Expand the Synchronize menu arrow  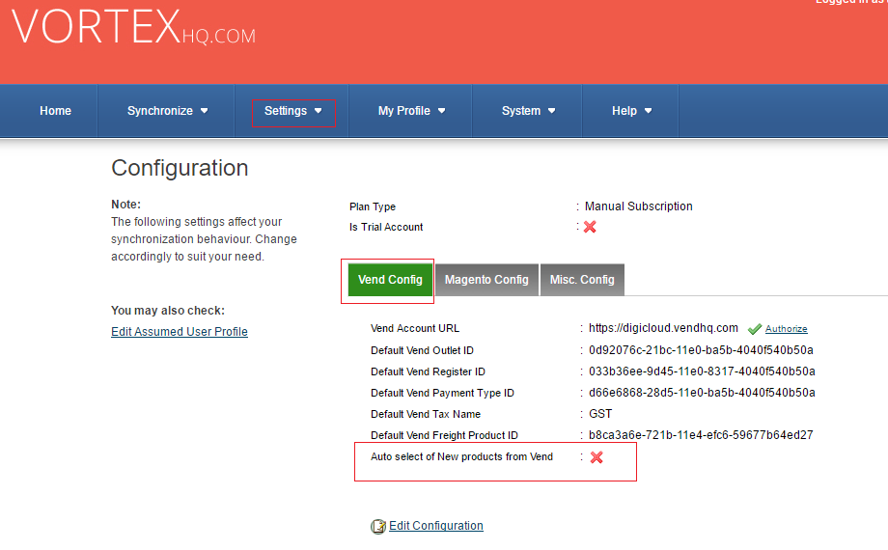tap(205, 111)
